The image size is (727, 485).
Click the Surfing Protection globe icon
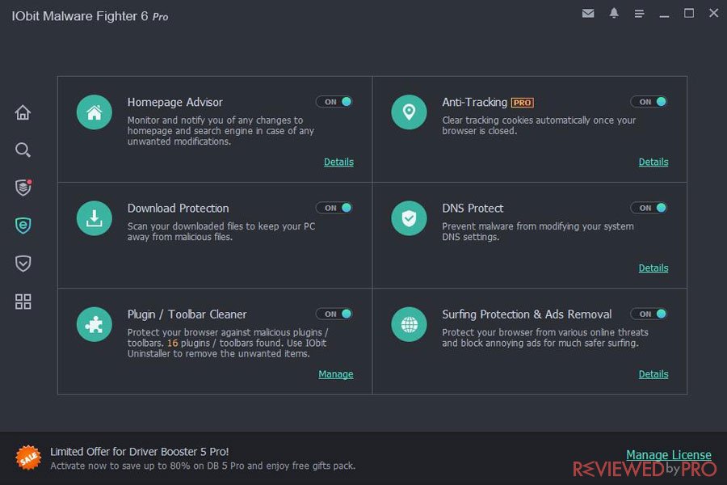pos(409,324)
